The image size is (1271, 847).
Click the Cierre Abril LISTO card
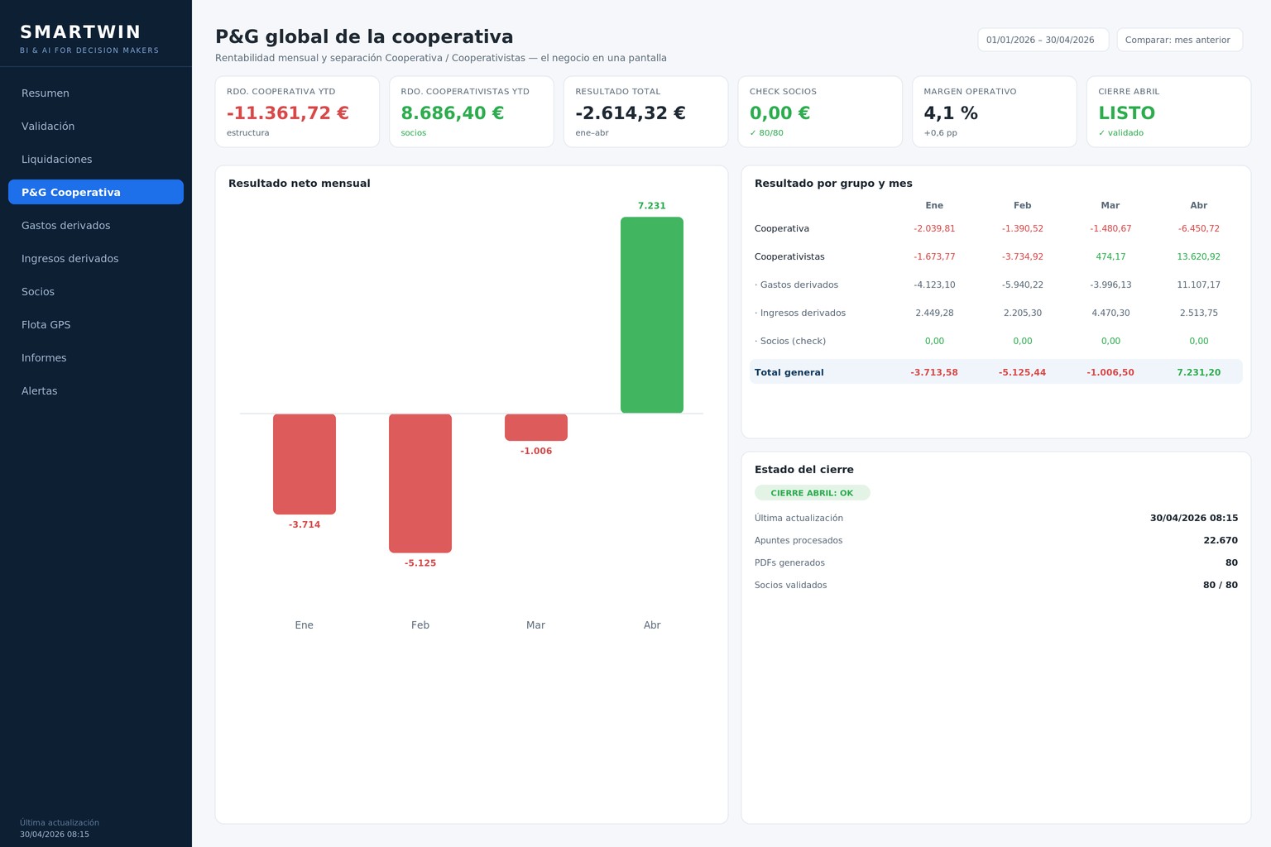click(1168, 112)
